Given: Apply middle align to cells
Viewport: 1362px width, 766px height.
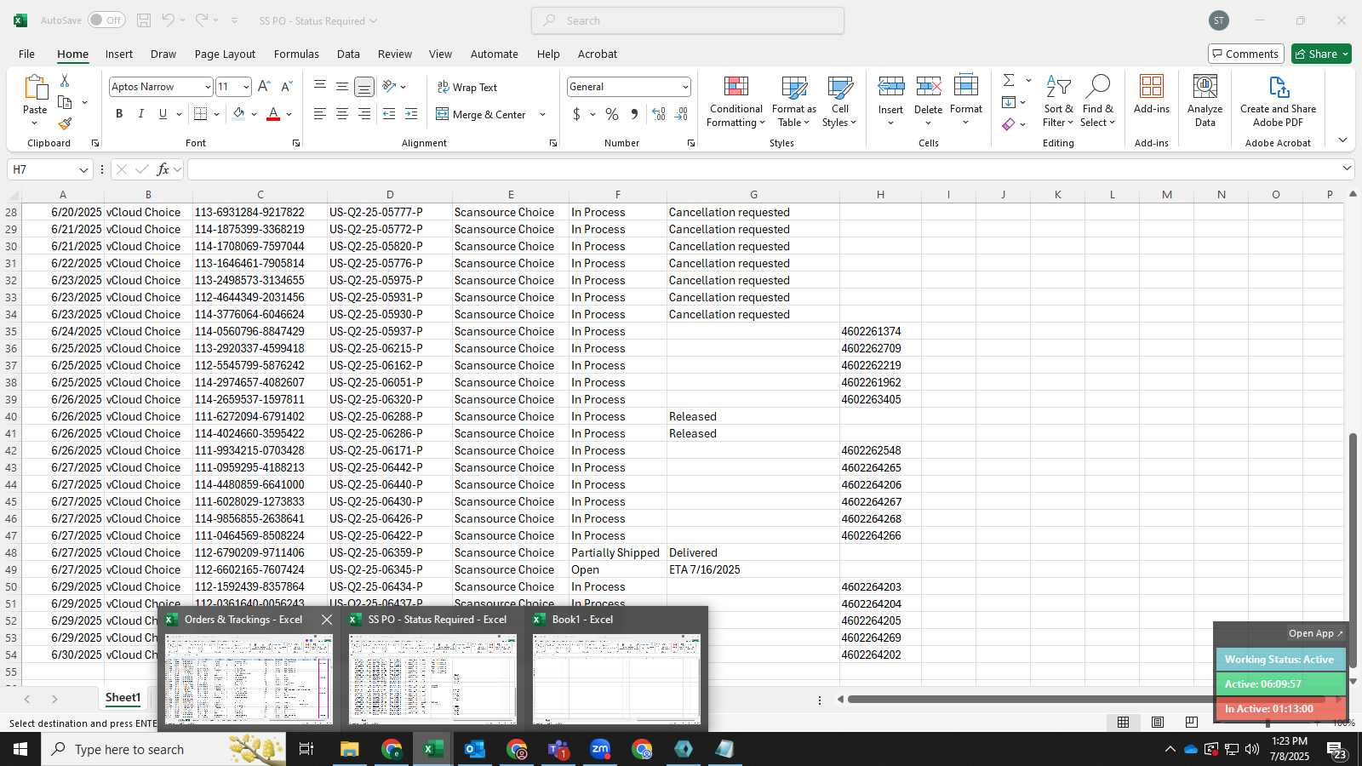Looking at the screenshot, I should (341, 87).
